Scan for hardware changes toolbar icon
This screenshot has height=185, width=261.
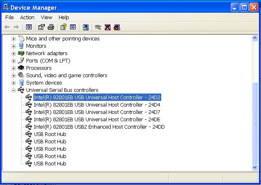[86, 27]
